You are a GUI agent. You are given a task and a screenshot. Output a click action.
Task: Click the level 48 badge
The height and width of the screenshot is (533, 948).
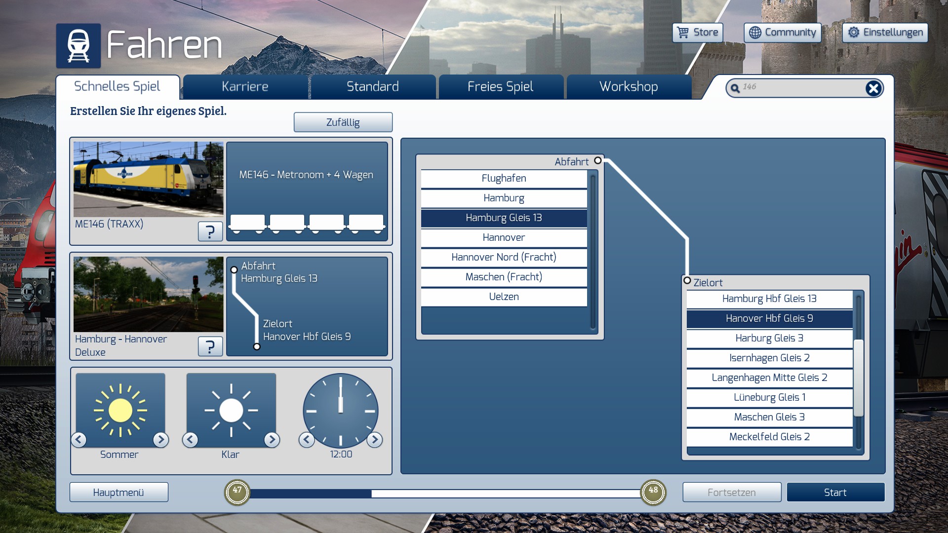(653, 492)
